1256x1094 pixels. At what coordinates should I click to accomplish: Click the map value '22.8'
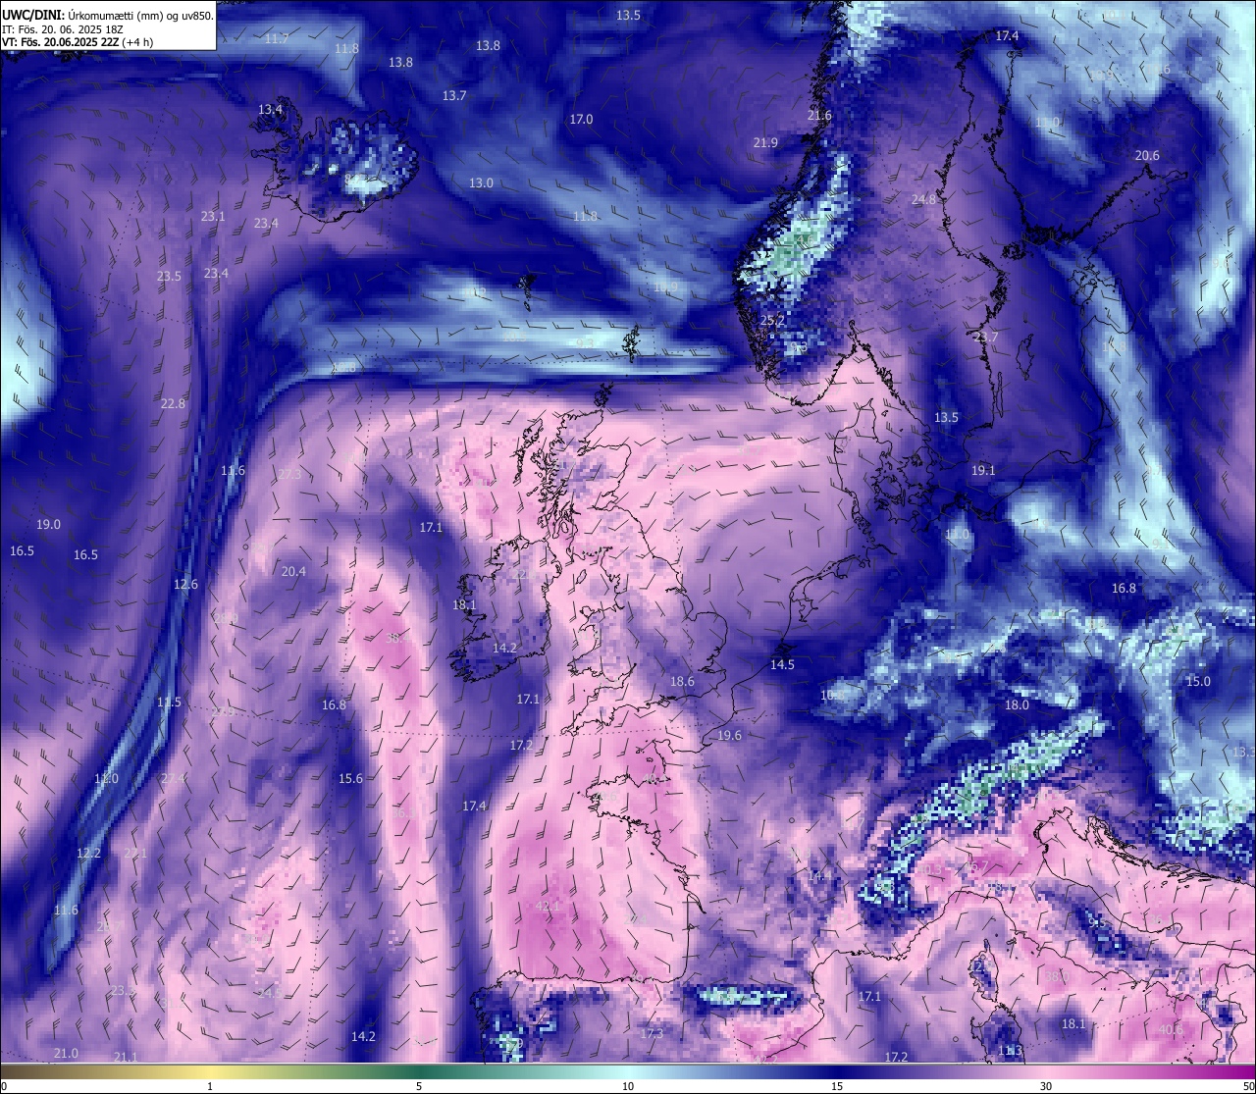click(x=173, y=404)
